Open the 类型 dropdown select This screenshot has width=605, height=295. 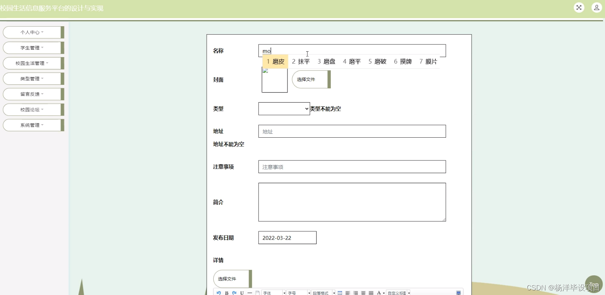(x=284, y=109)
